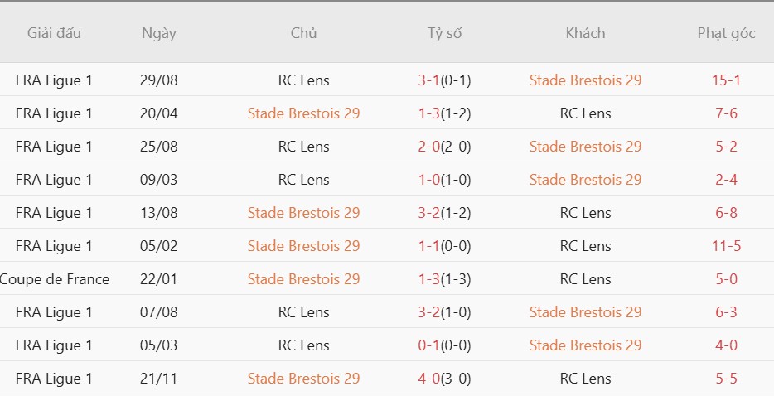Click the 15-1 corner kick result
This screenshot has height=396, width=774.
(x=726, y=80)
